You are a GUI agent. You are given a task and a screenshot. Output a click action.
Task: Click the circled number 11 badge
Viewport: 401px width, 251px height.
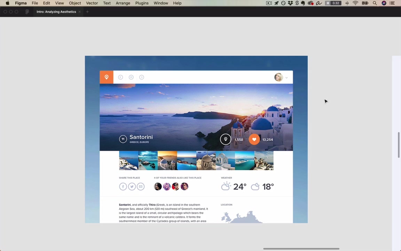coord(123,139)
